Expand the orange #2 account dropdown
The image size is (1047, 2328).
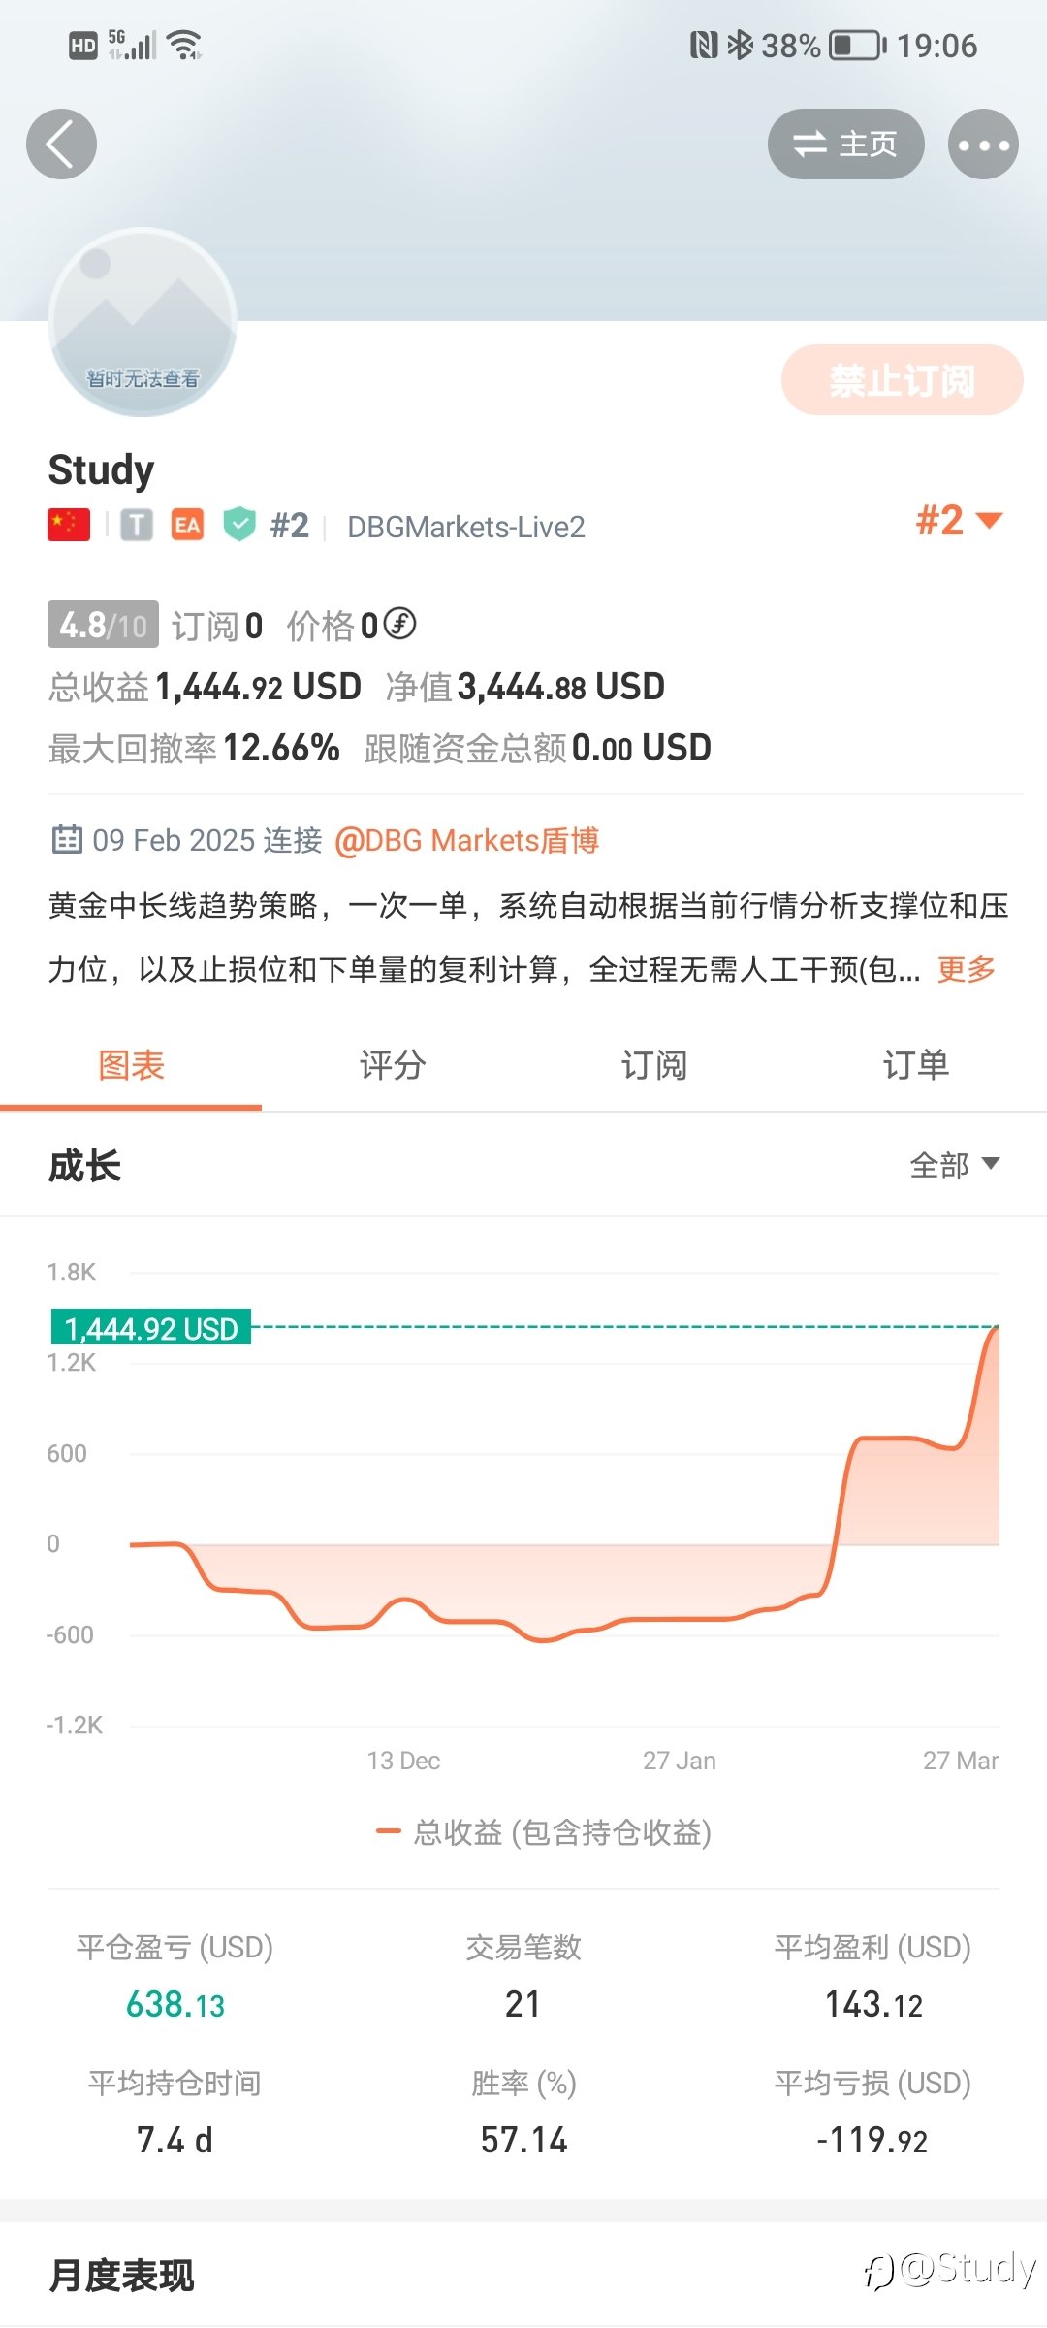pyautogui.click(x=959, y=521)
